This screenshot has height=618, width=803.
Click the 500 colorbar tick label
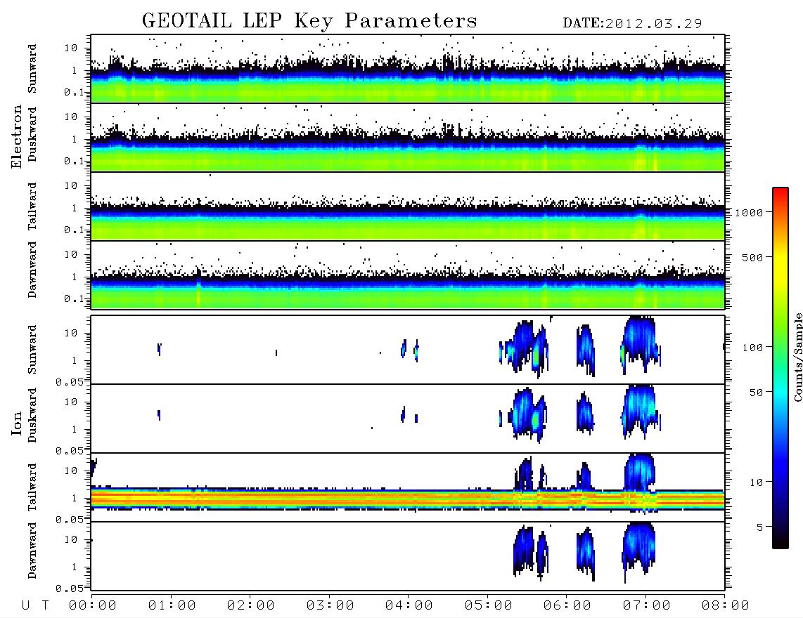click(752, 257)
